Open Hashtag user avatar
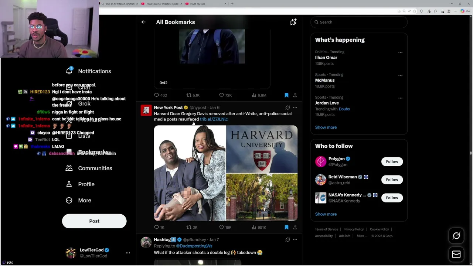 point(146,242)
